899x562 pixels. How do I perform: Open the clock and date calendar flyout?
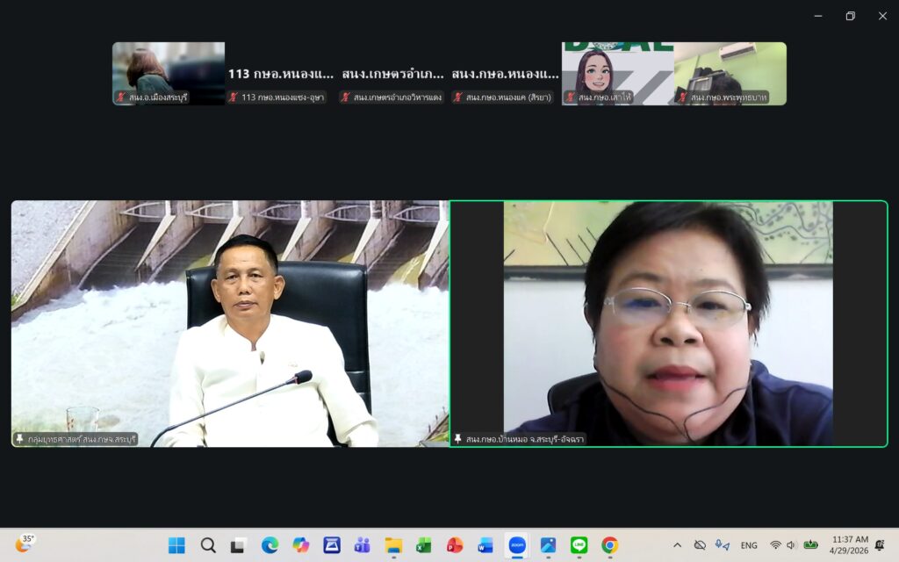(x=849, y=545)
